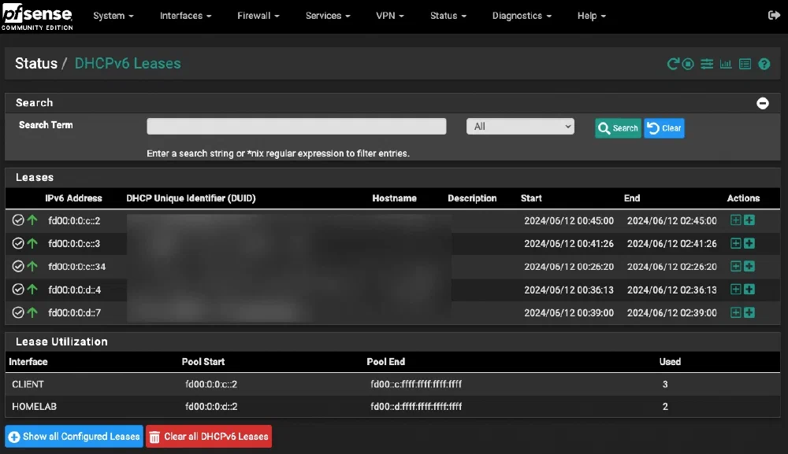Screen dimensions: 788x454
Task: Add static mapping for lease fd00:0:0:c::2
Action: [736, 220]
